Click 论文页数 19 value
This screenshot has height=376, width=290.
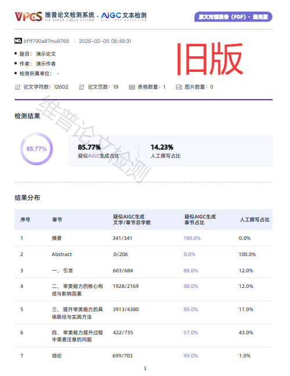click(x=116, y=87)
